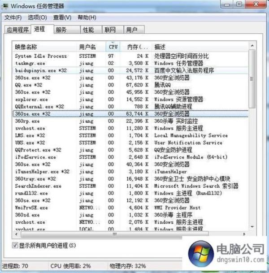
Task: Select the UNS.exe *32 process
Action: (x=130, y=143)
